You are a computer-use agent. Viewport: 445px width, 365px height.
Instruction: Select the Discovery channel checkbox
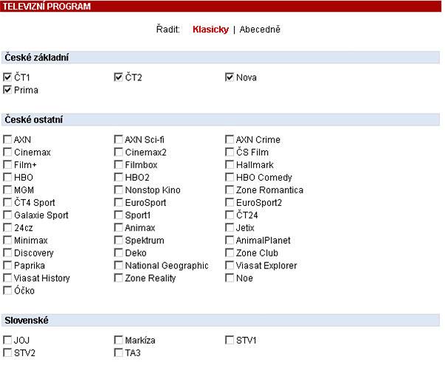coord(7,253)
